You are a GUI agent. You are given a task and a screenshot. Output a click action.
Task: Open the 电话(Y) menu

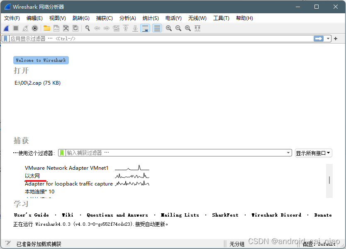tap(173, 18)
